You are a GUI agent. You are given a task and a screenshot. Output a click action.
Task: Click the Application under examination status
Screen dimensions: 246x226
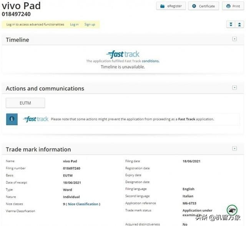(197, 213)
